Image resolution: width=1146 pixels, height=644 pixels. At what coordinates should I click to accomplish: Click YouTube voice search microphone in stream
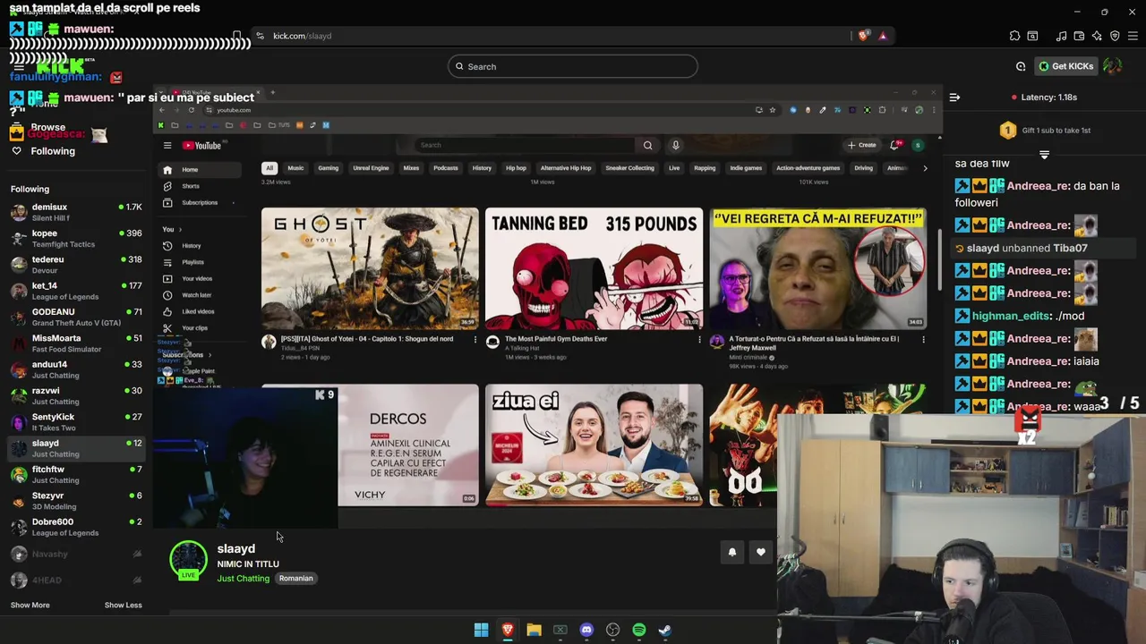675,145
